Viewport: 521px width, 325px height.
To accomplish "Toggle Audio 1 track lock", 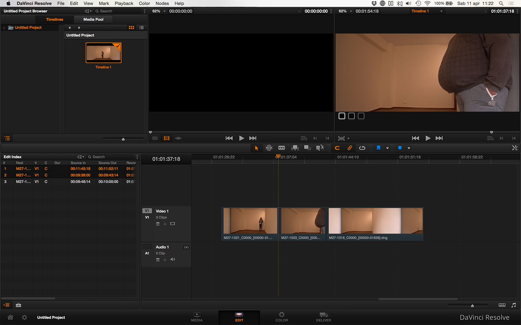I will point(165,260).
